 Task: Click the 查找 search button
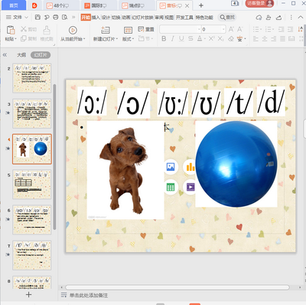(x=227, y=18)
